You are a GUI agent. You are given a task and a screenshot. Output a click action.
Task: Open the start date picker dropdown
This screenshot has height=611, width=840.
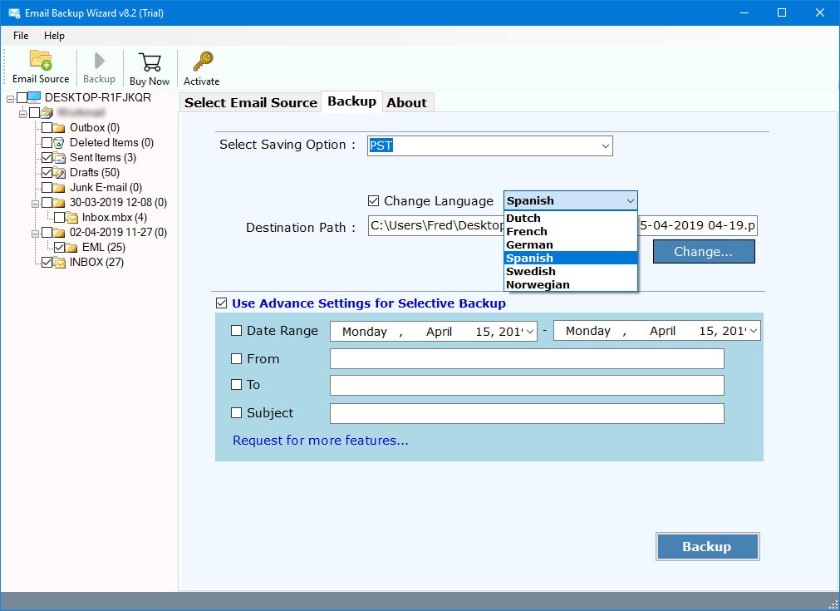coord(530,331)
